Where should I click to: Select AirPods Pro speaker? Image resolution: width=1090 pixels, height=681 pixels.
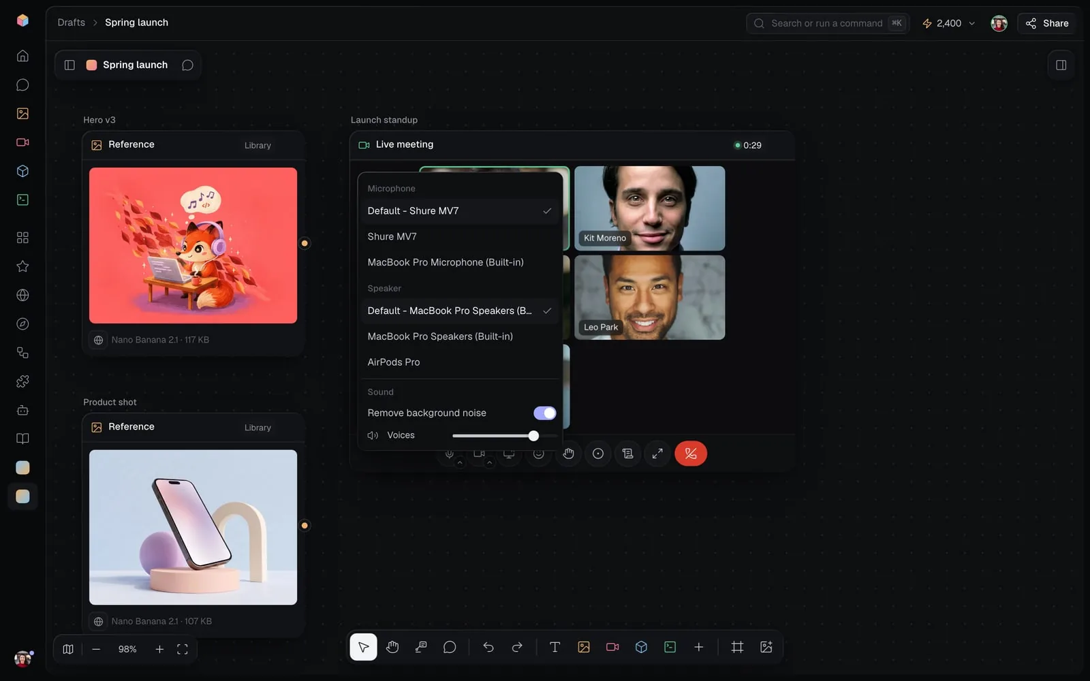tap(460, 362)
